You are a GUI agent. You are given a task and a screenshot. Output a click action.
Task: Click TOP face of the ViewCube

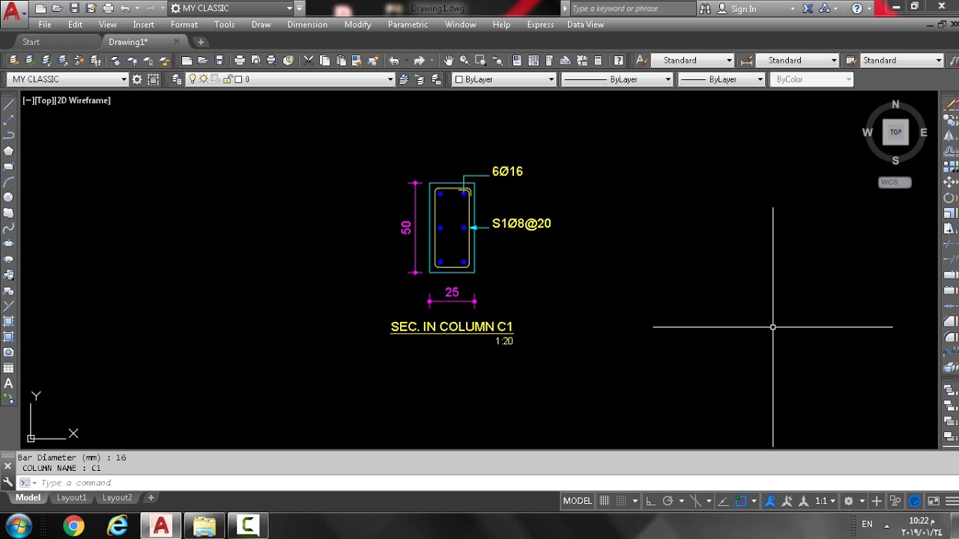tap(895, 132)
